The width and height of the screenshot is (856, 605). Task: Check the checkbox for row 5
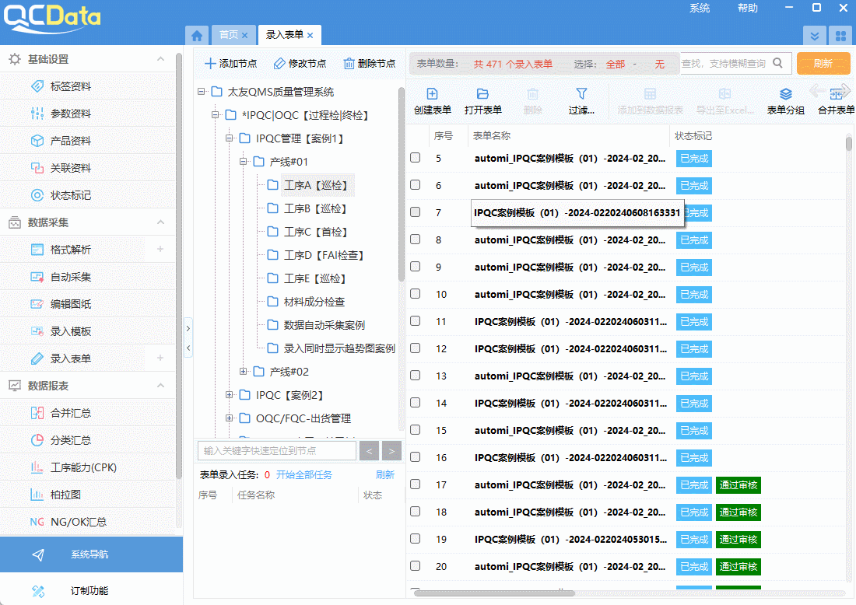[416, 158]
